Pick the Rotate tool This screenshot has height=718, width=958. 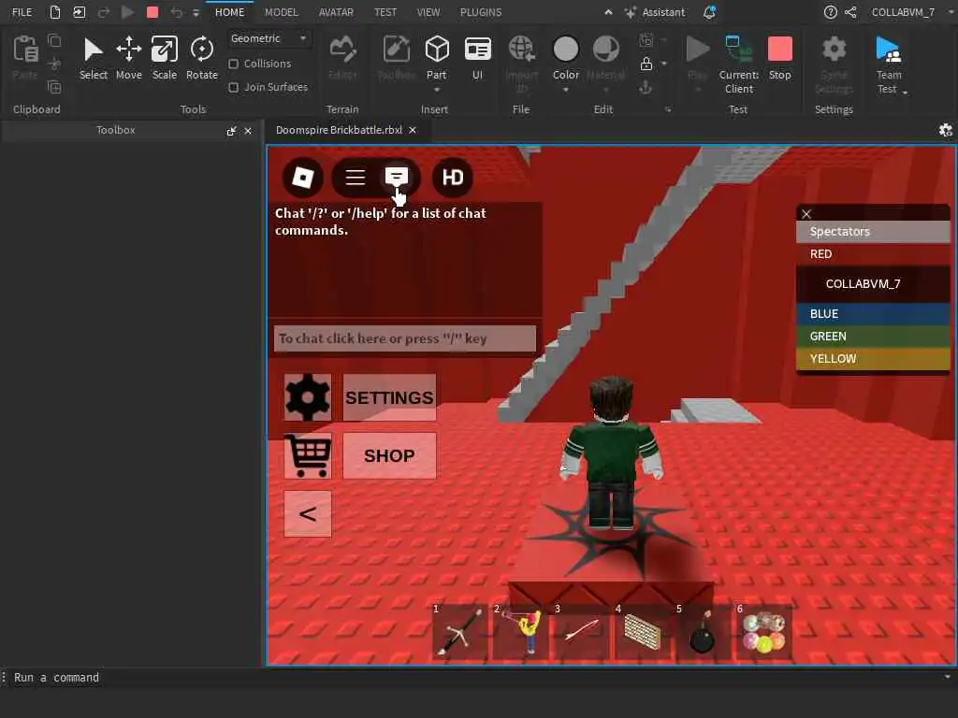(x=202, y=58)
